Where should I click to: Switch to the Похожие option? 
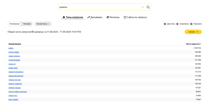pyautogui.click(x=27, y=24)
